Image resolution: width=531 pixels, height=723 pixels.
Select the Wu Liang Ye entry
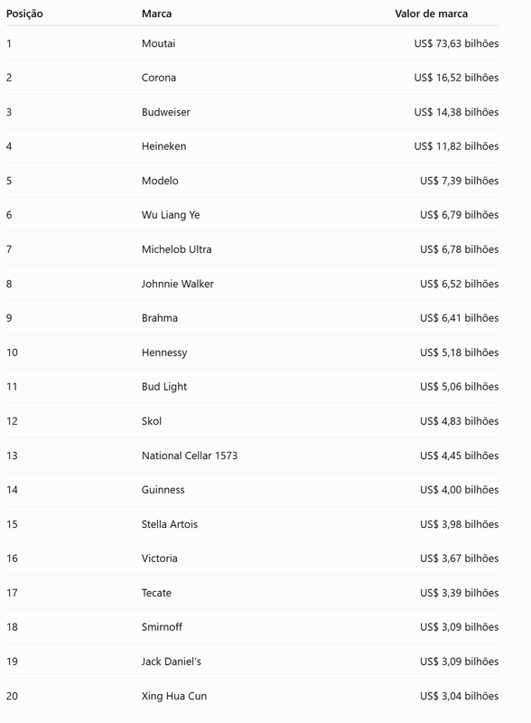[x=171, y=215]
